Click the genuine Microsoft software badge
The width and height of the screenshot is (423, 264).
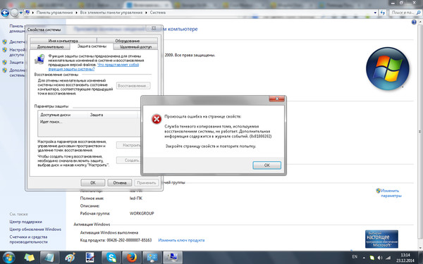[381, 239]
